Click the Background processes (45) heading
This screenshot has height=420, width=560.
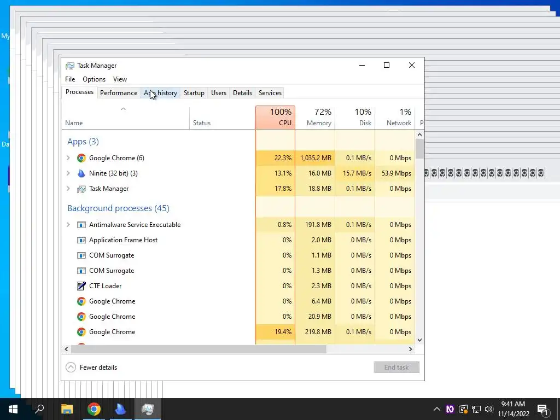tap(118, 208)
